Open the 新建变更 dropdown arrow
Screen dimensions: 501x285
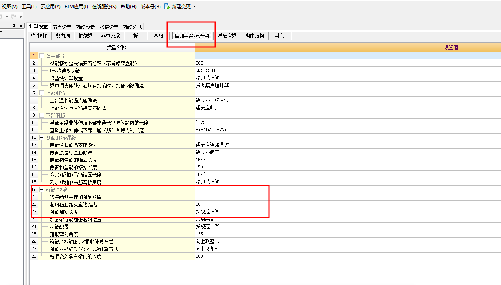pos(194,7)
